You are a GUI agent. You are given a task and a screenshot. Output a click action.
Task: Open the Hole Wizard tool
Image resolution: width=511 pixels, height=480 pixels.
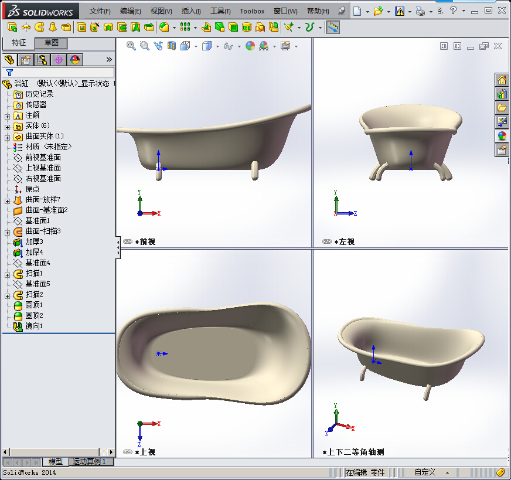[x=95, y=28]
